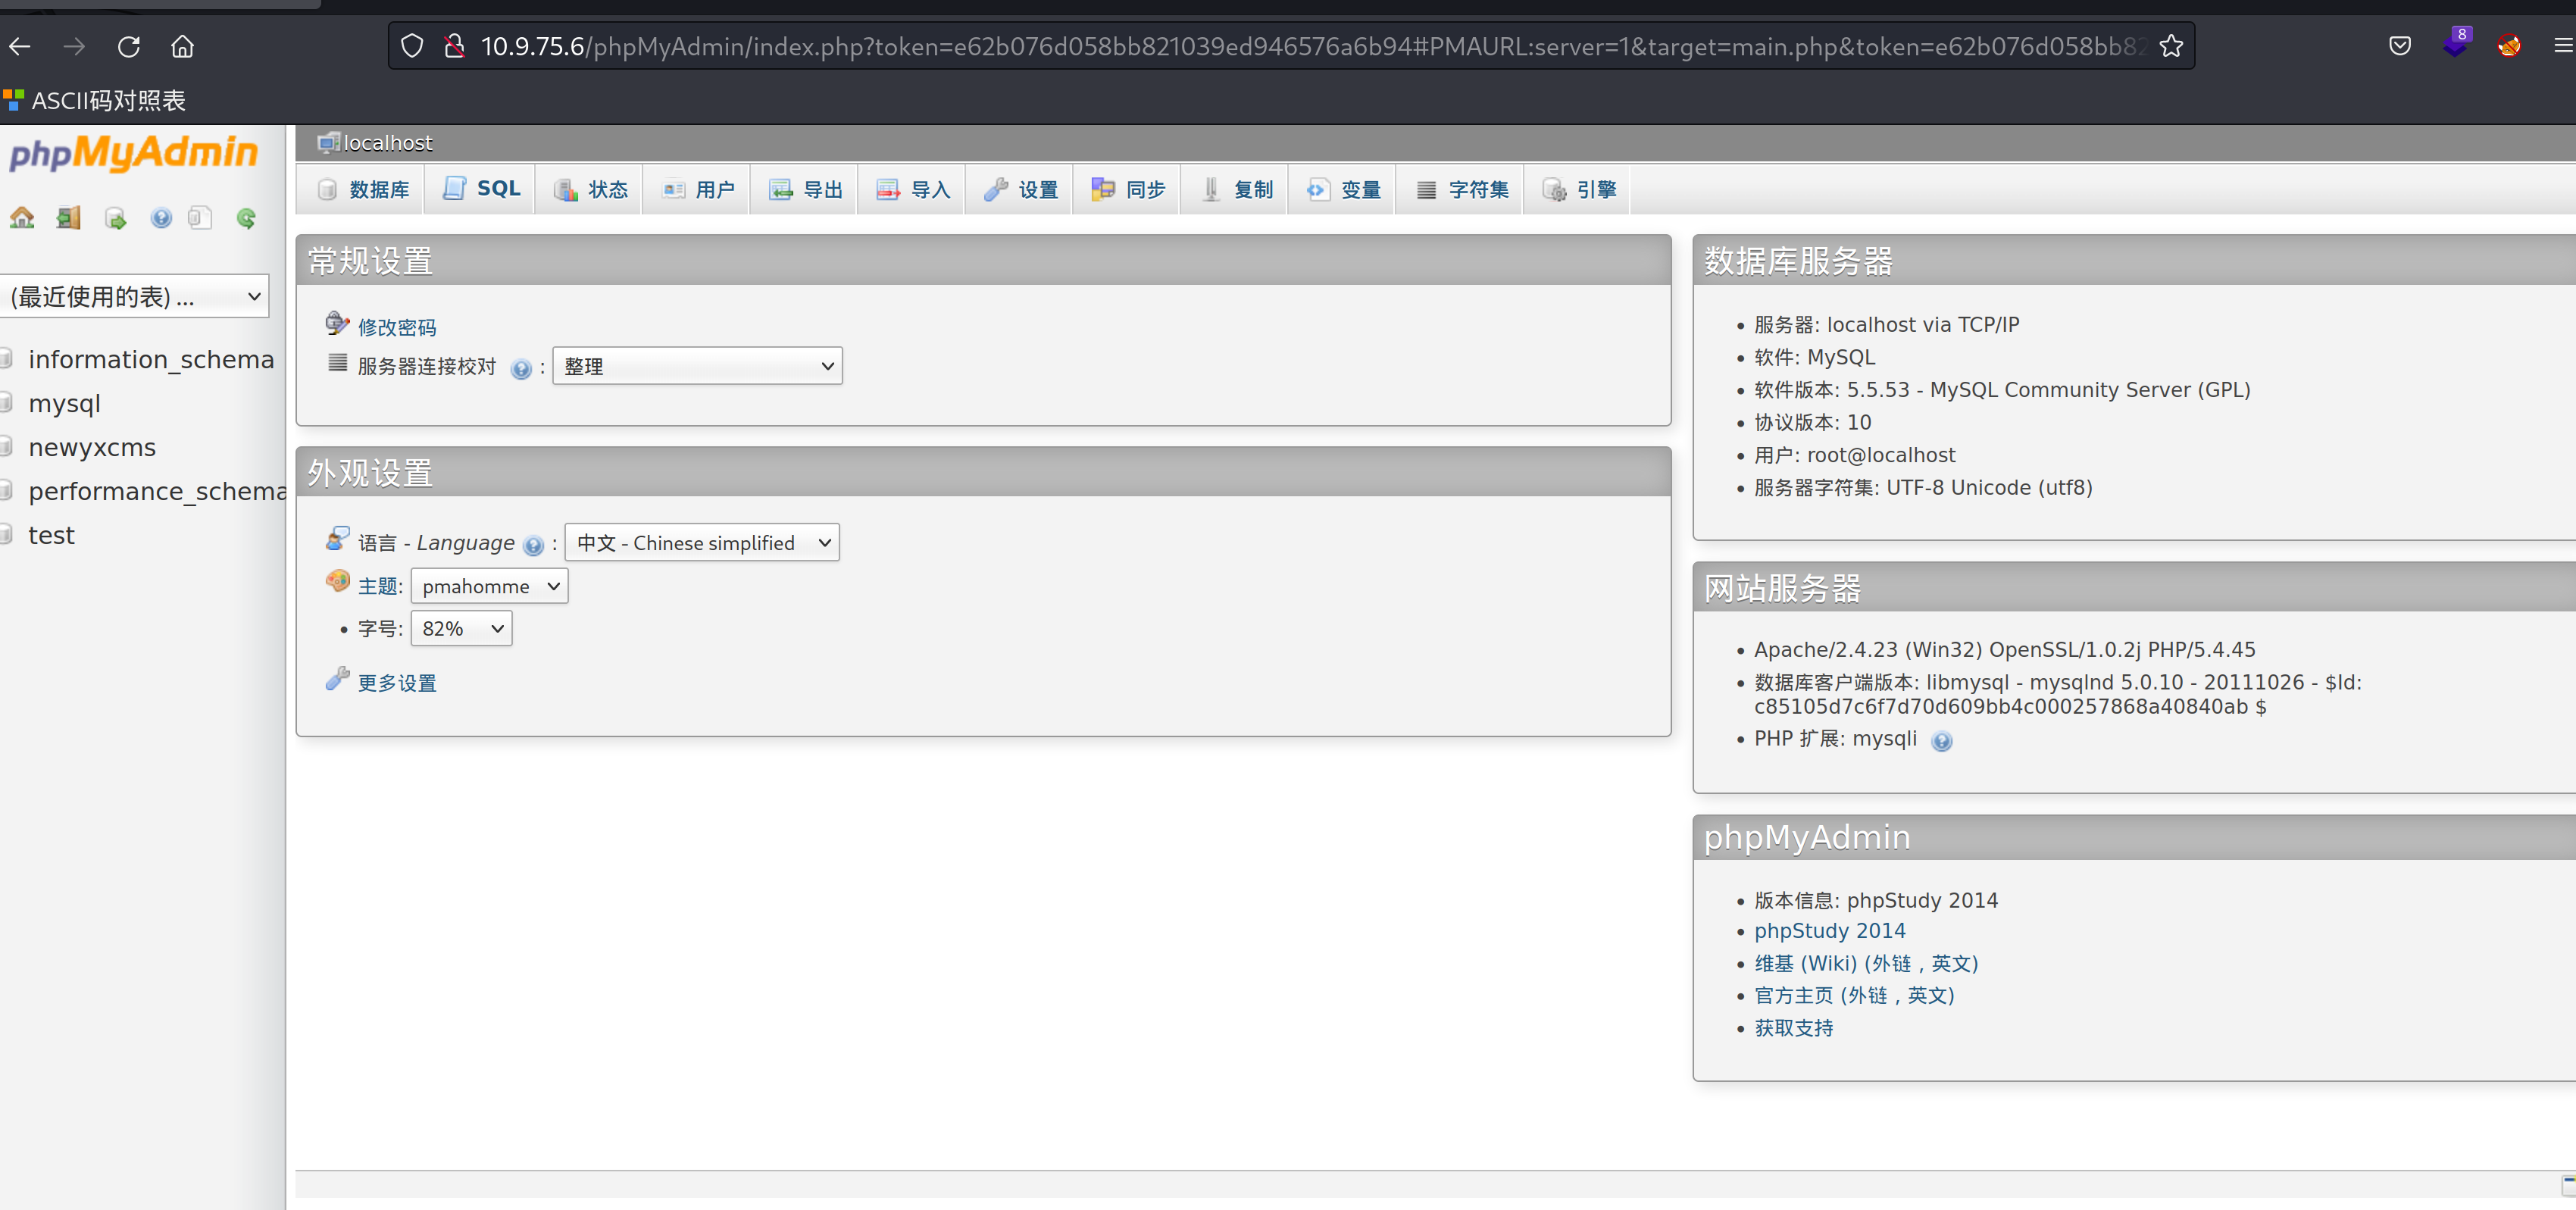Click the browser address bar URL
Image resolution: width=2576 pixels, height=1210 pixels.
[x=1313, y=46]
